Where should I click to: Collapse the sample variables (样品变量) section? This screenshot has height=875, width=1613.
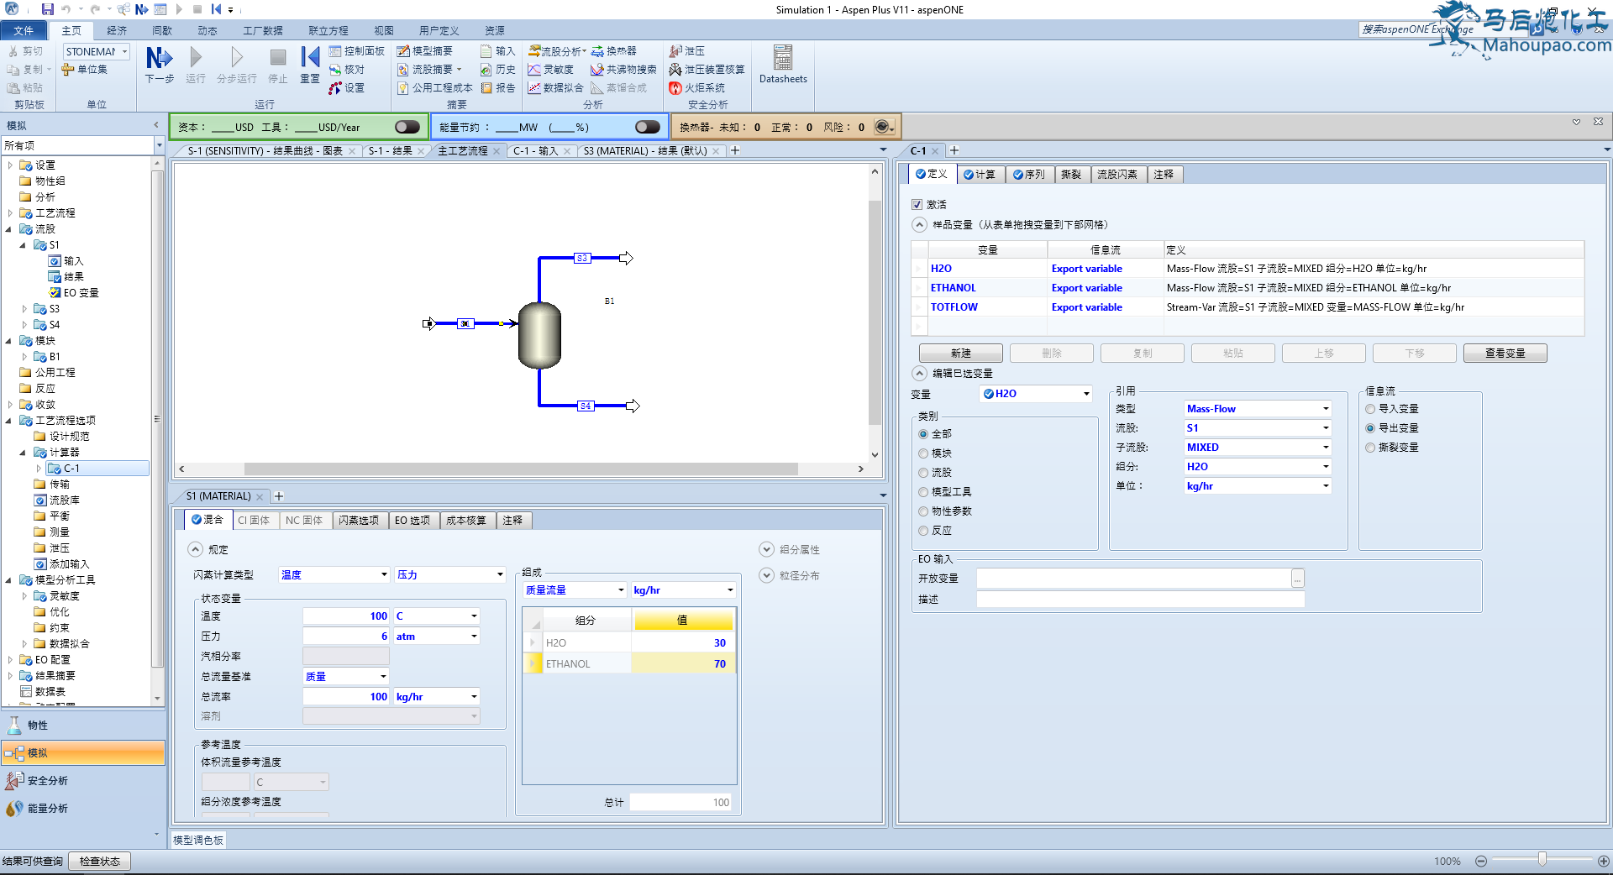tap(919, 225)
